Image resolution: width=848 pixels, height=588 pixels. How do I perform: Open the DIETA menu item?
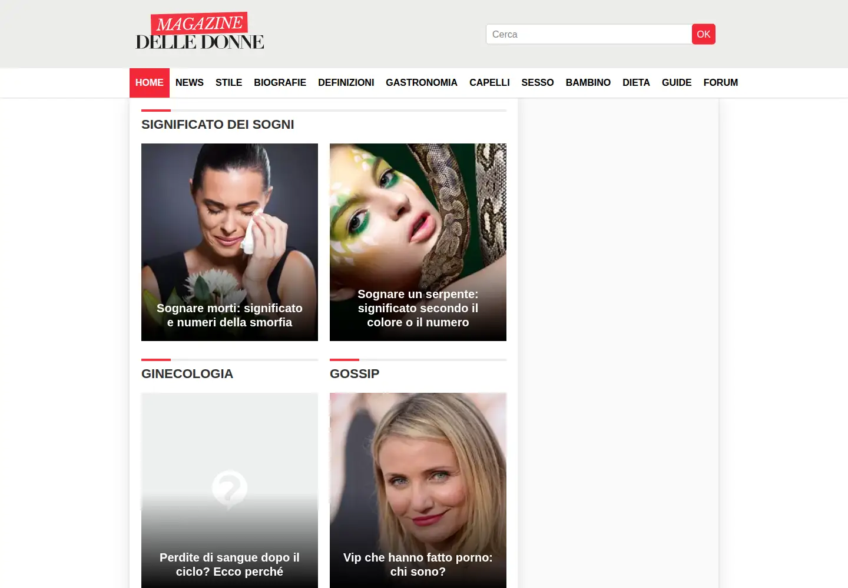click(637, 83)
